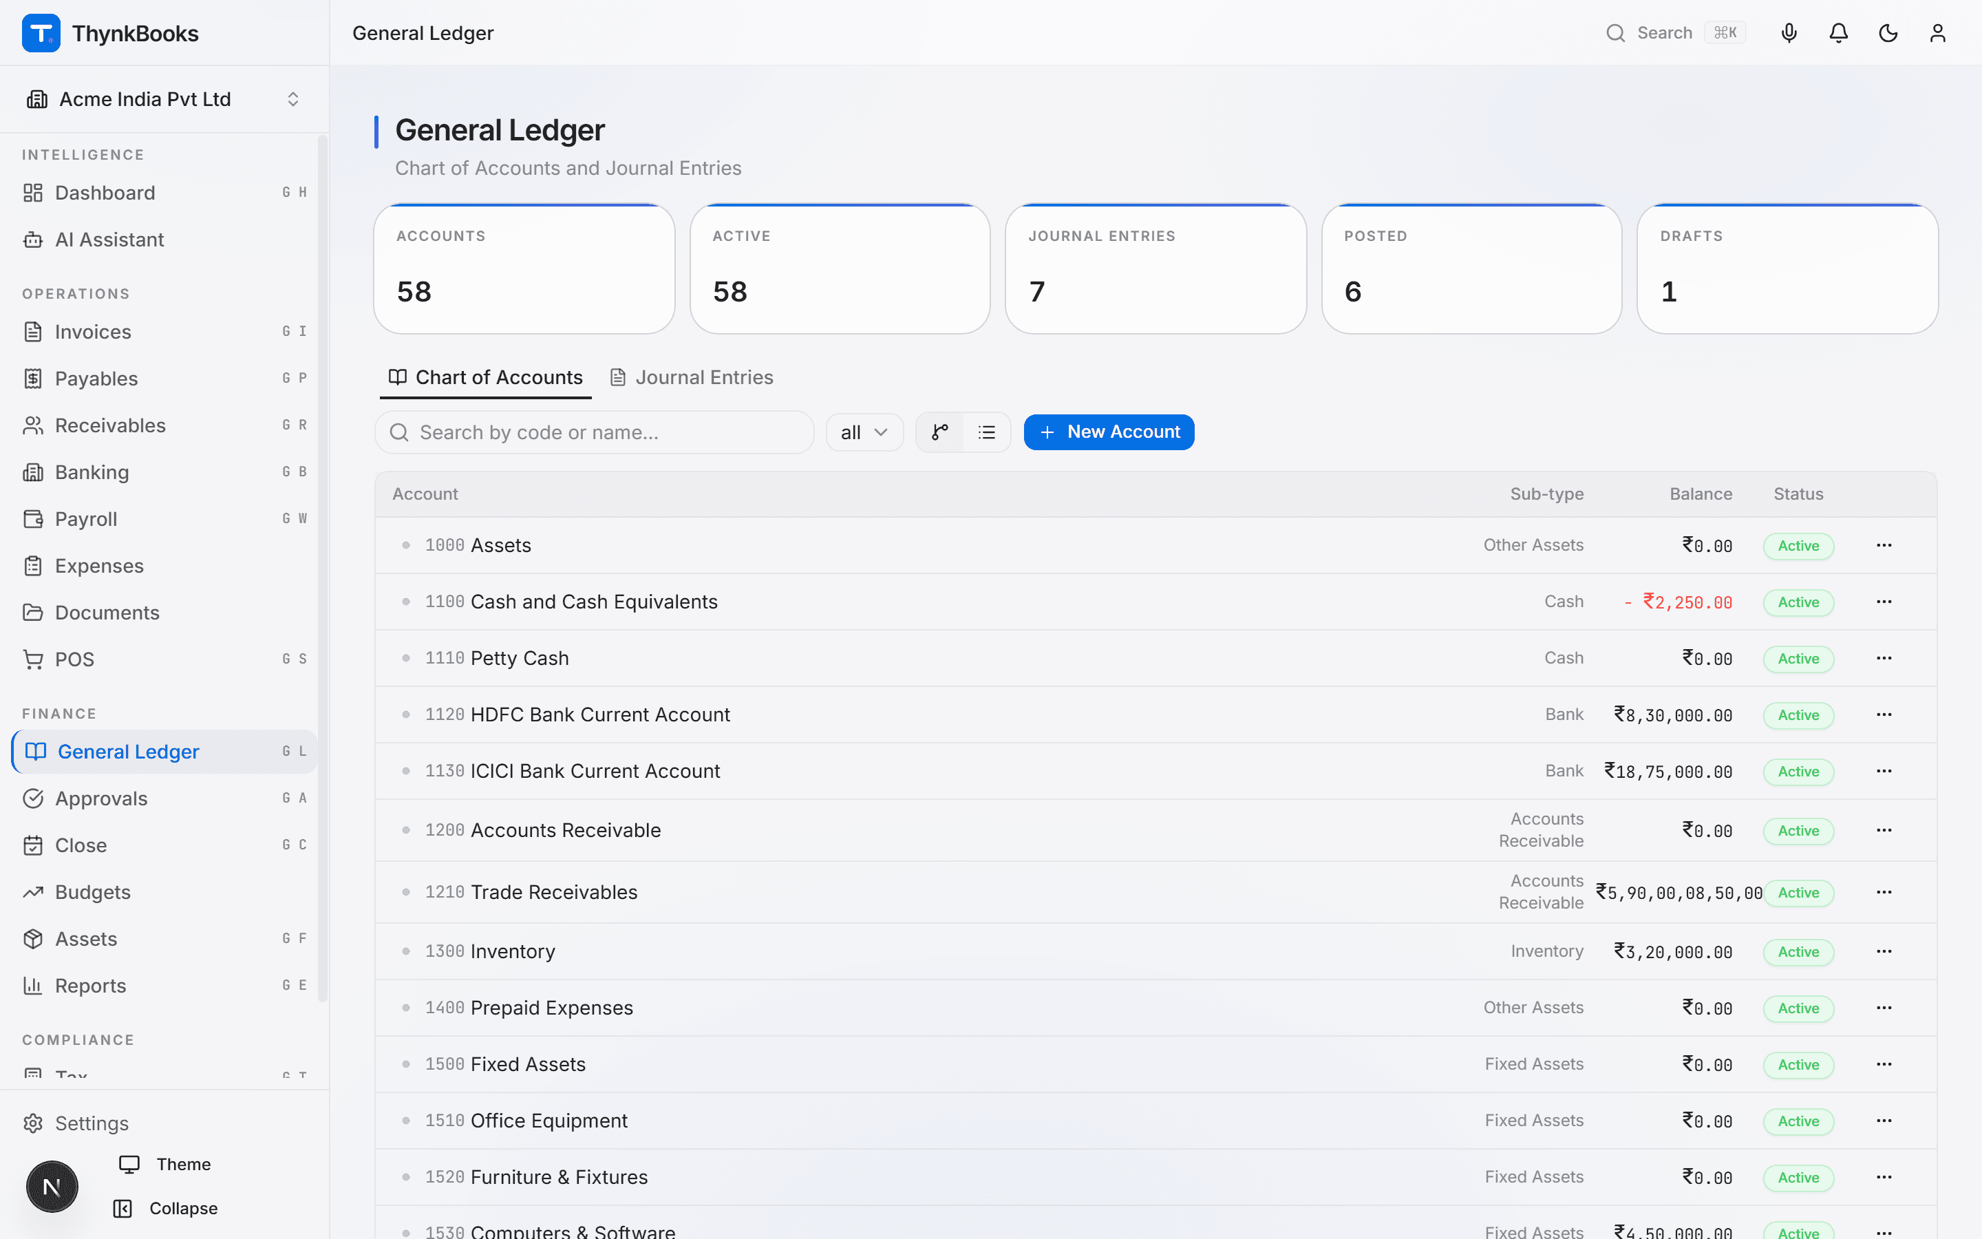Open actions menu for Prepaid Expenses
1982x1239 pixels.
pyautogui.click(x=1884, y=1008)
